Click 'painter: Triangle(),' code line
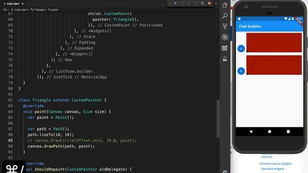Screen dimensions: 308x173 [x=115, y=19]
